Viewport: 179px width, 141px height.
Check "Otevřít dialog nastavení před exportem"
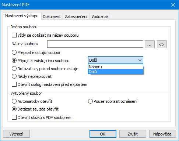14,84
